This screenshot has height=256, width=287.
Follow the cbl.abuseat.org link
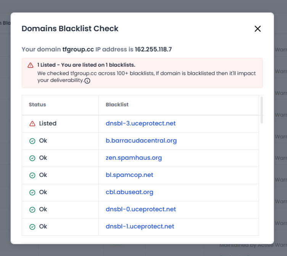point(129,192)
